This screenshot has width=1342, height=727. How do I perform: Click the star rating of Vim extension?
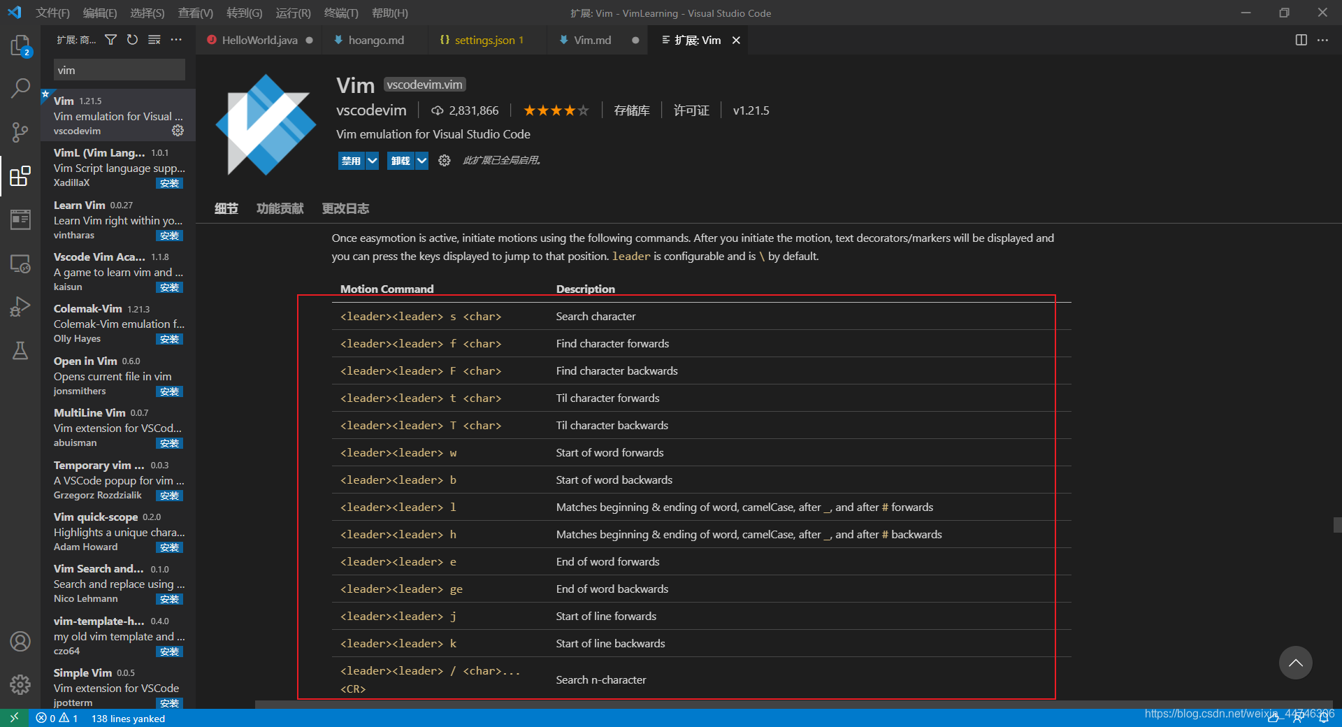(556, 110)
